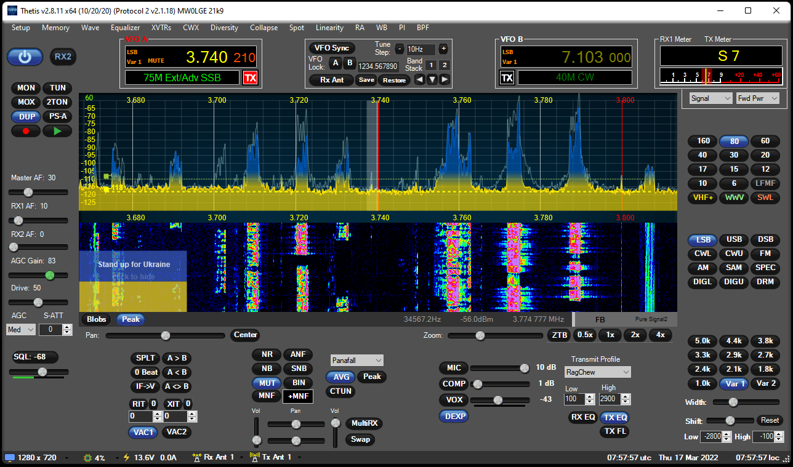This screenshot has width=793, height=467.
Task: Click the AGC Gain slider
Action: (x=39, y=275)
